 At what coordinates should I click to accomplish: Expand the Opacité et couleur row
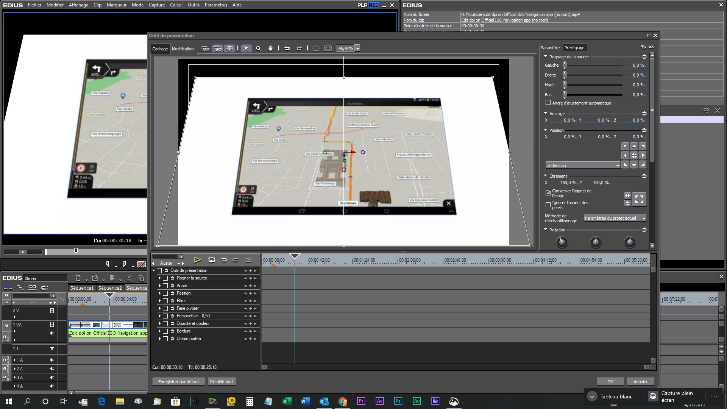point(160,323)
